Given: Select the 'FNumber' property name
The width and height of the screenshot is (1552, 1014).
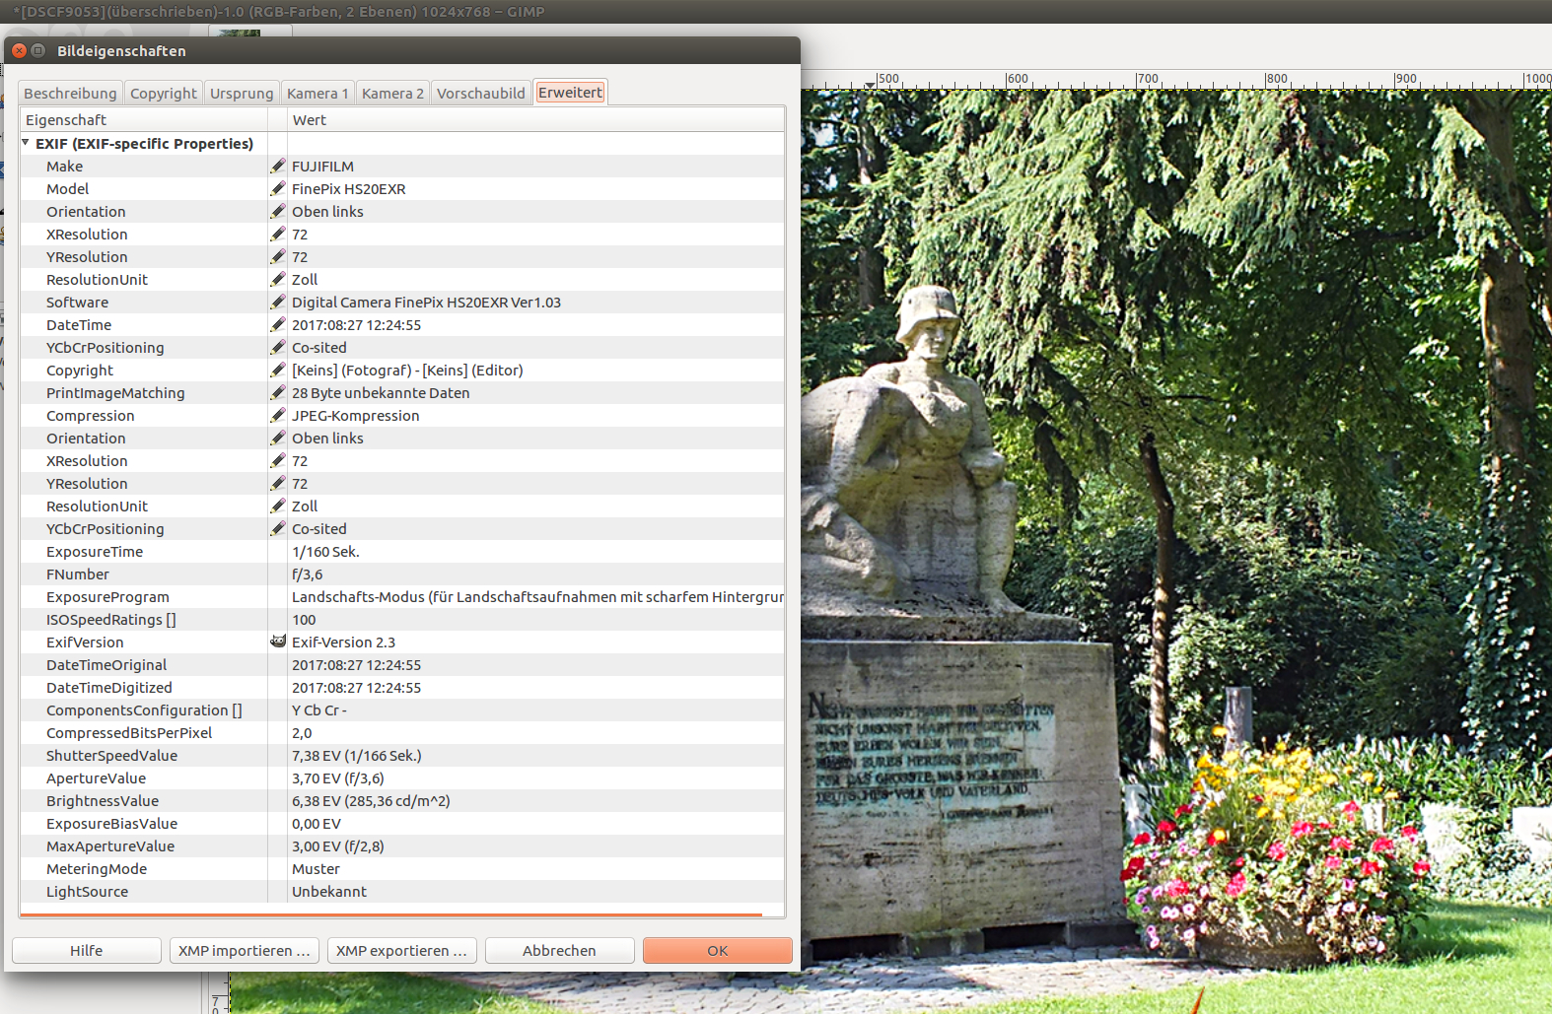Looking at the screenshot, I should coord(78,574).
